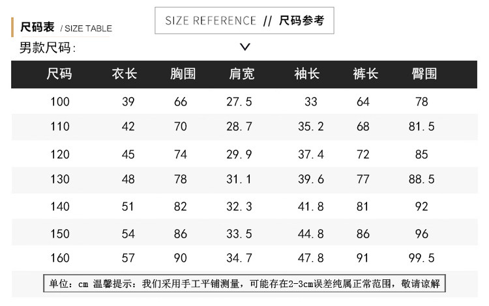
Task: Click size 100 in the first row
Action: 59,102
